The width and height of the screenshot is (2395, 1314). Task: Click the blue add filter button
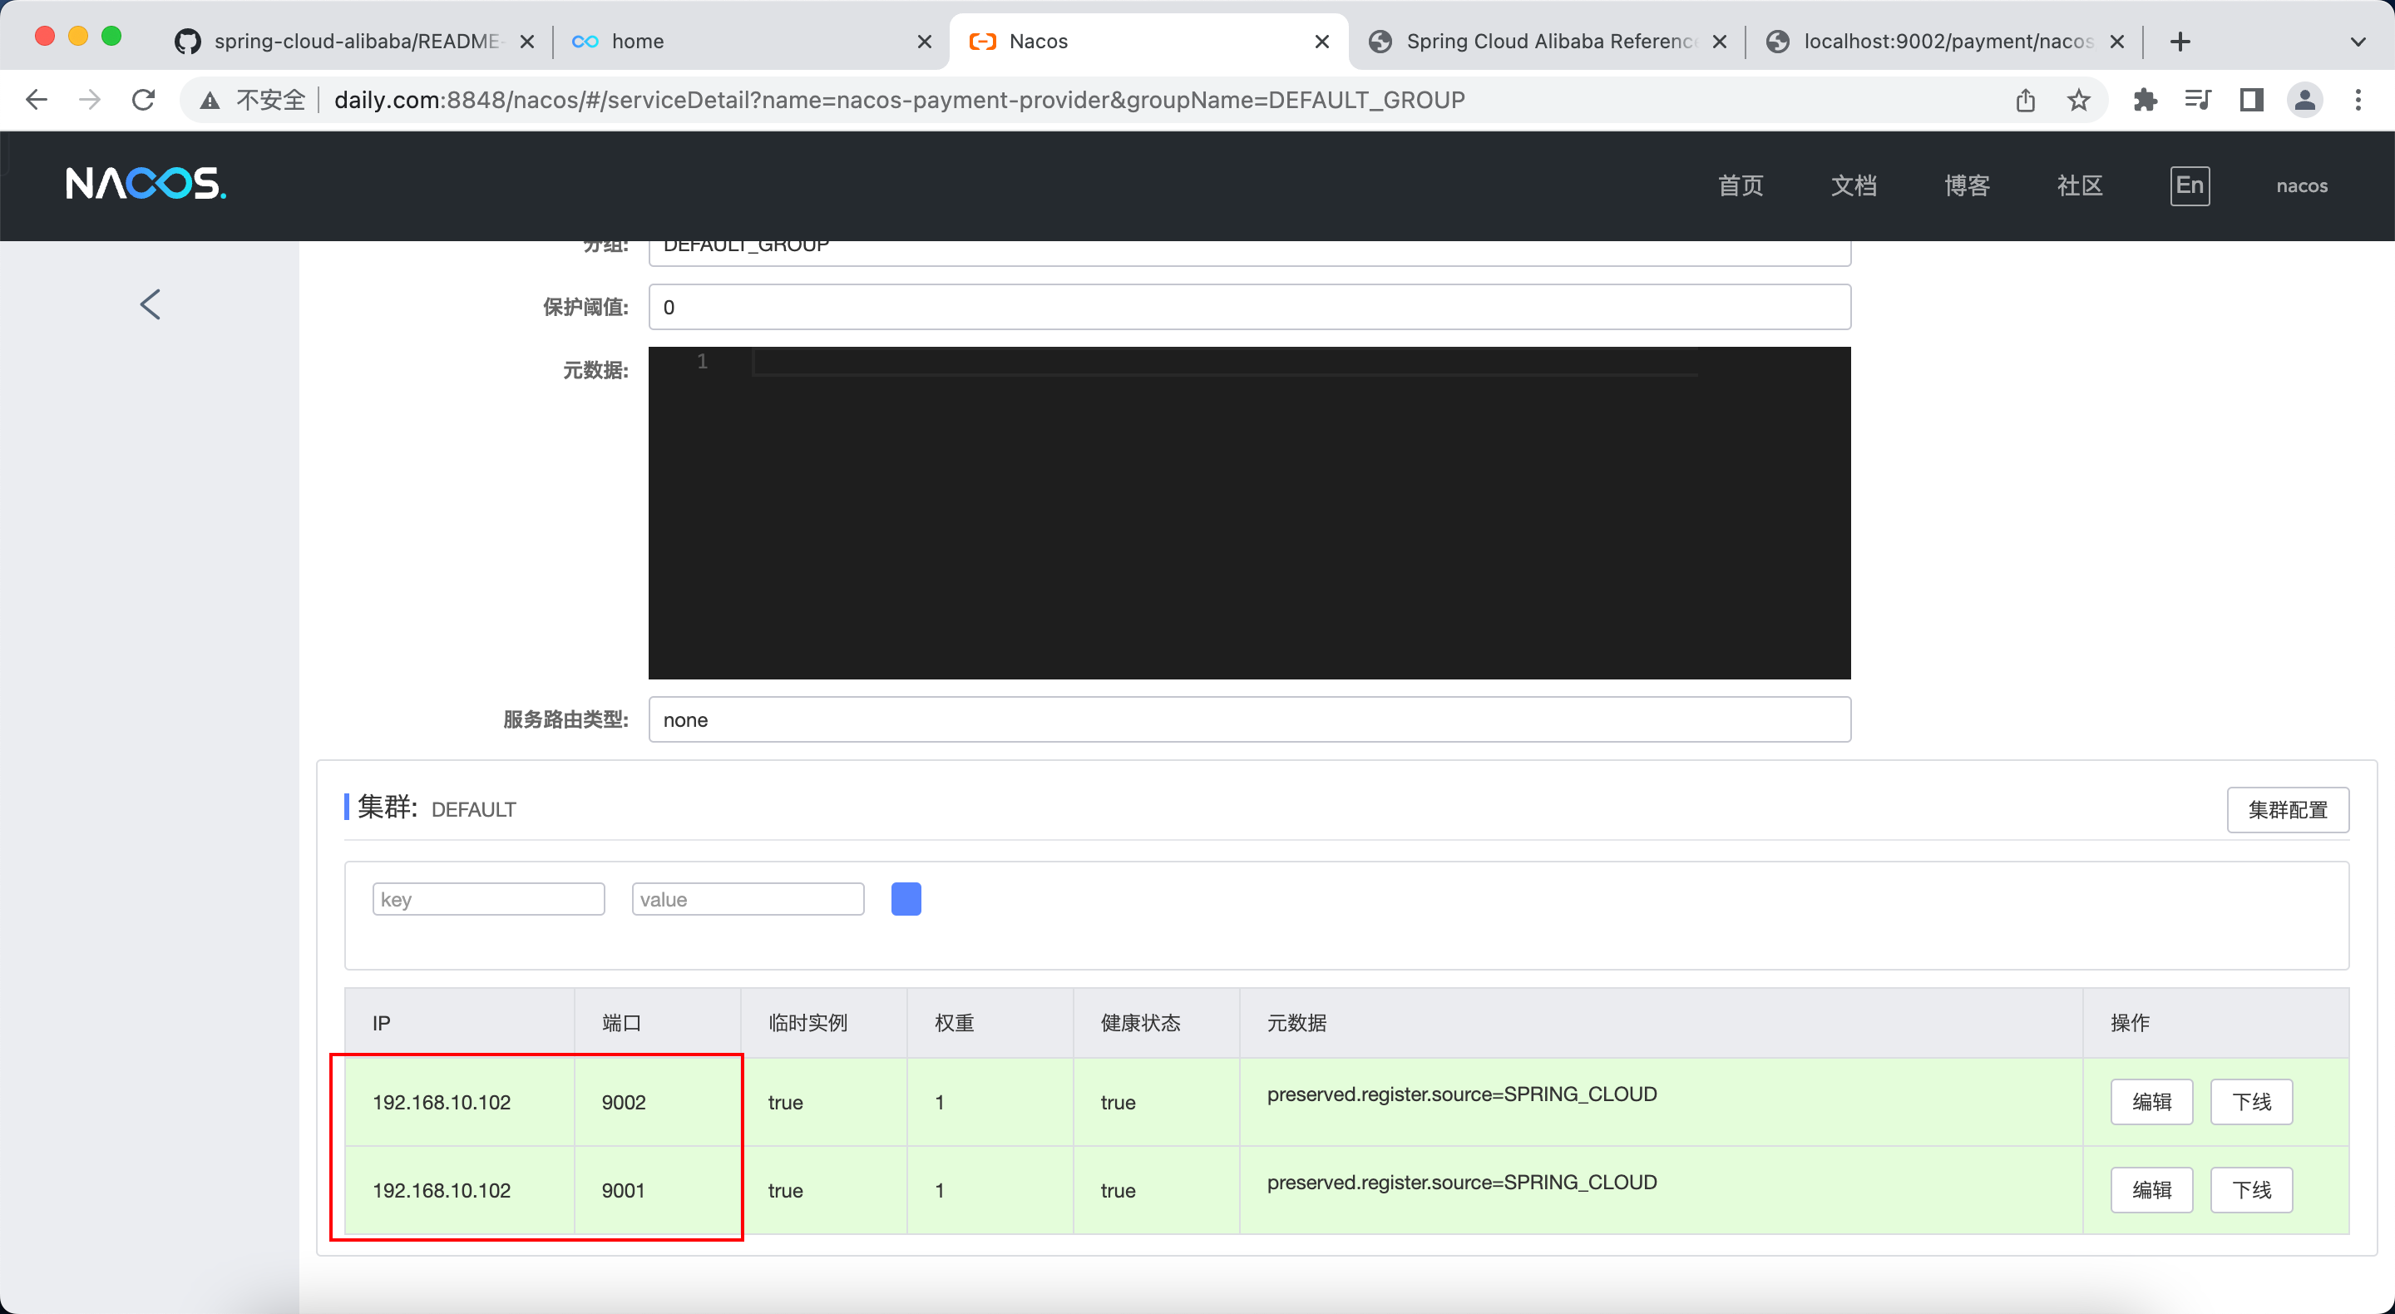point(906,898)
